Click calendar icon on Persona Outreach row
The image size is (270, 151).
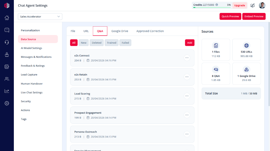point(88,137)
